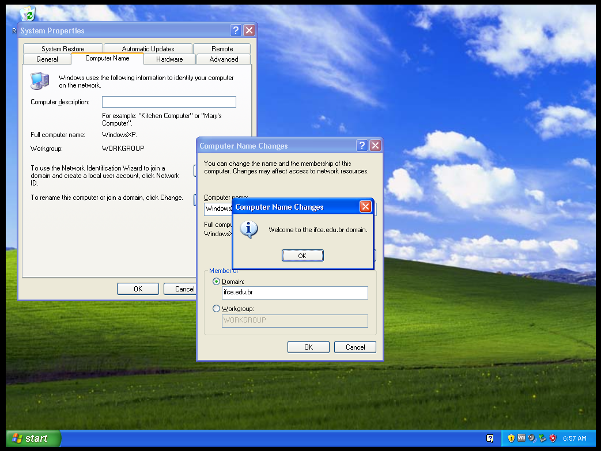This screenshot has width=601, height=451.
Task: Select the Computer Name tab
Action: [107, 58]
